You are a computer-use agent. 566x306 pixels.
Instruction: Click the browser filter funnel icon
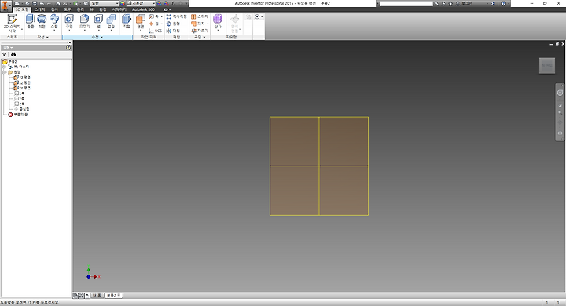[x=5, y=54]
